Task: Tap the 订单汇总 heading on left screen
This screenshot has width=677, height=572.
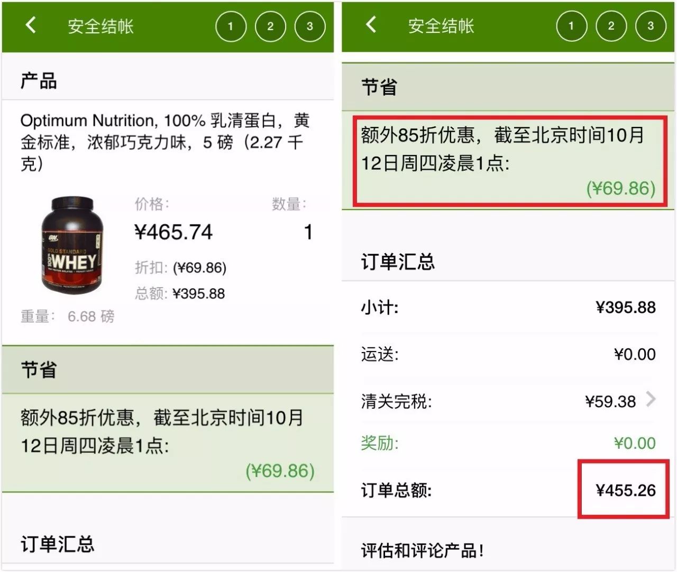Action: click(x=58, y=544)
